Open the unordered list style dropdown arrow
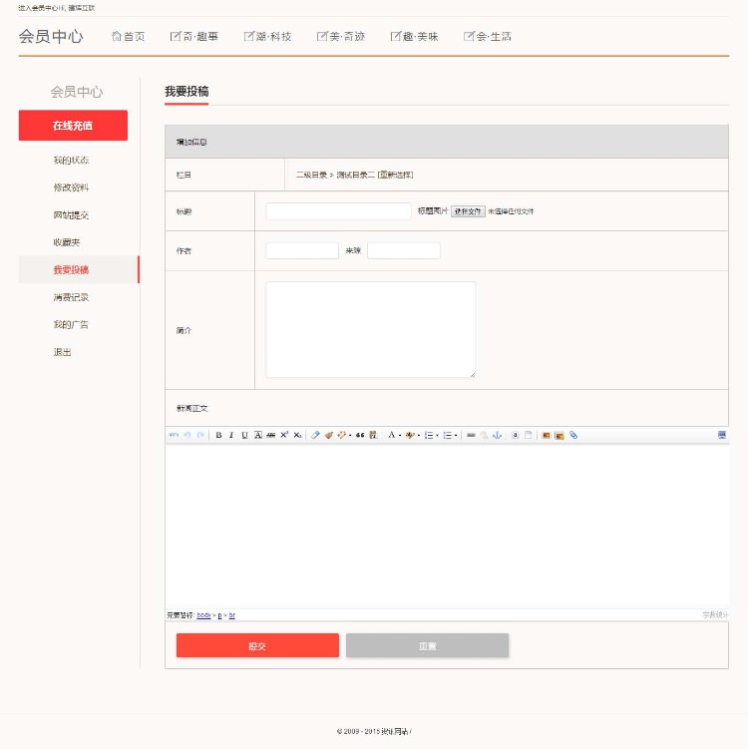Viewport: 748px width, 749px height. [456, 436]
